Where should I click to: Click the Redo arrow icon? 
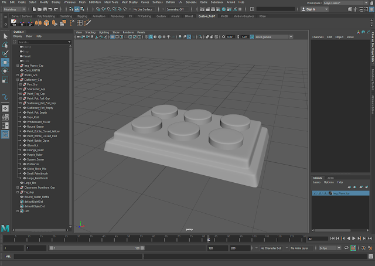pyautogui.click(x=56, y=9)
